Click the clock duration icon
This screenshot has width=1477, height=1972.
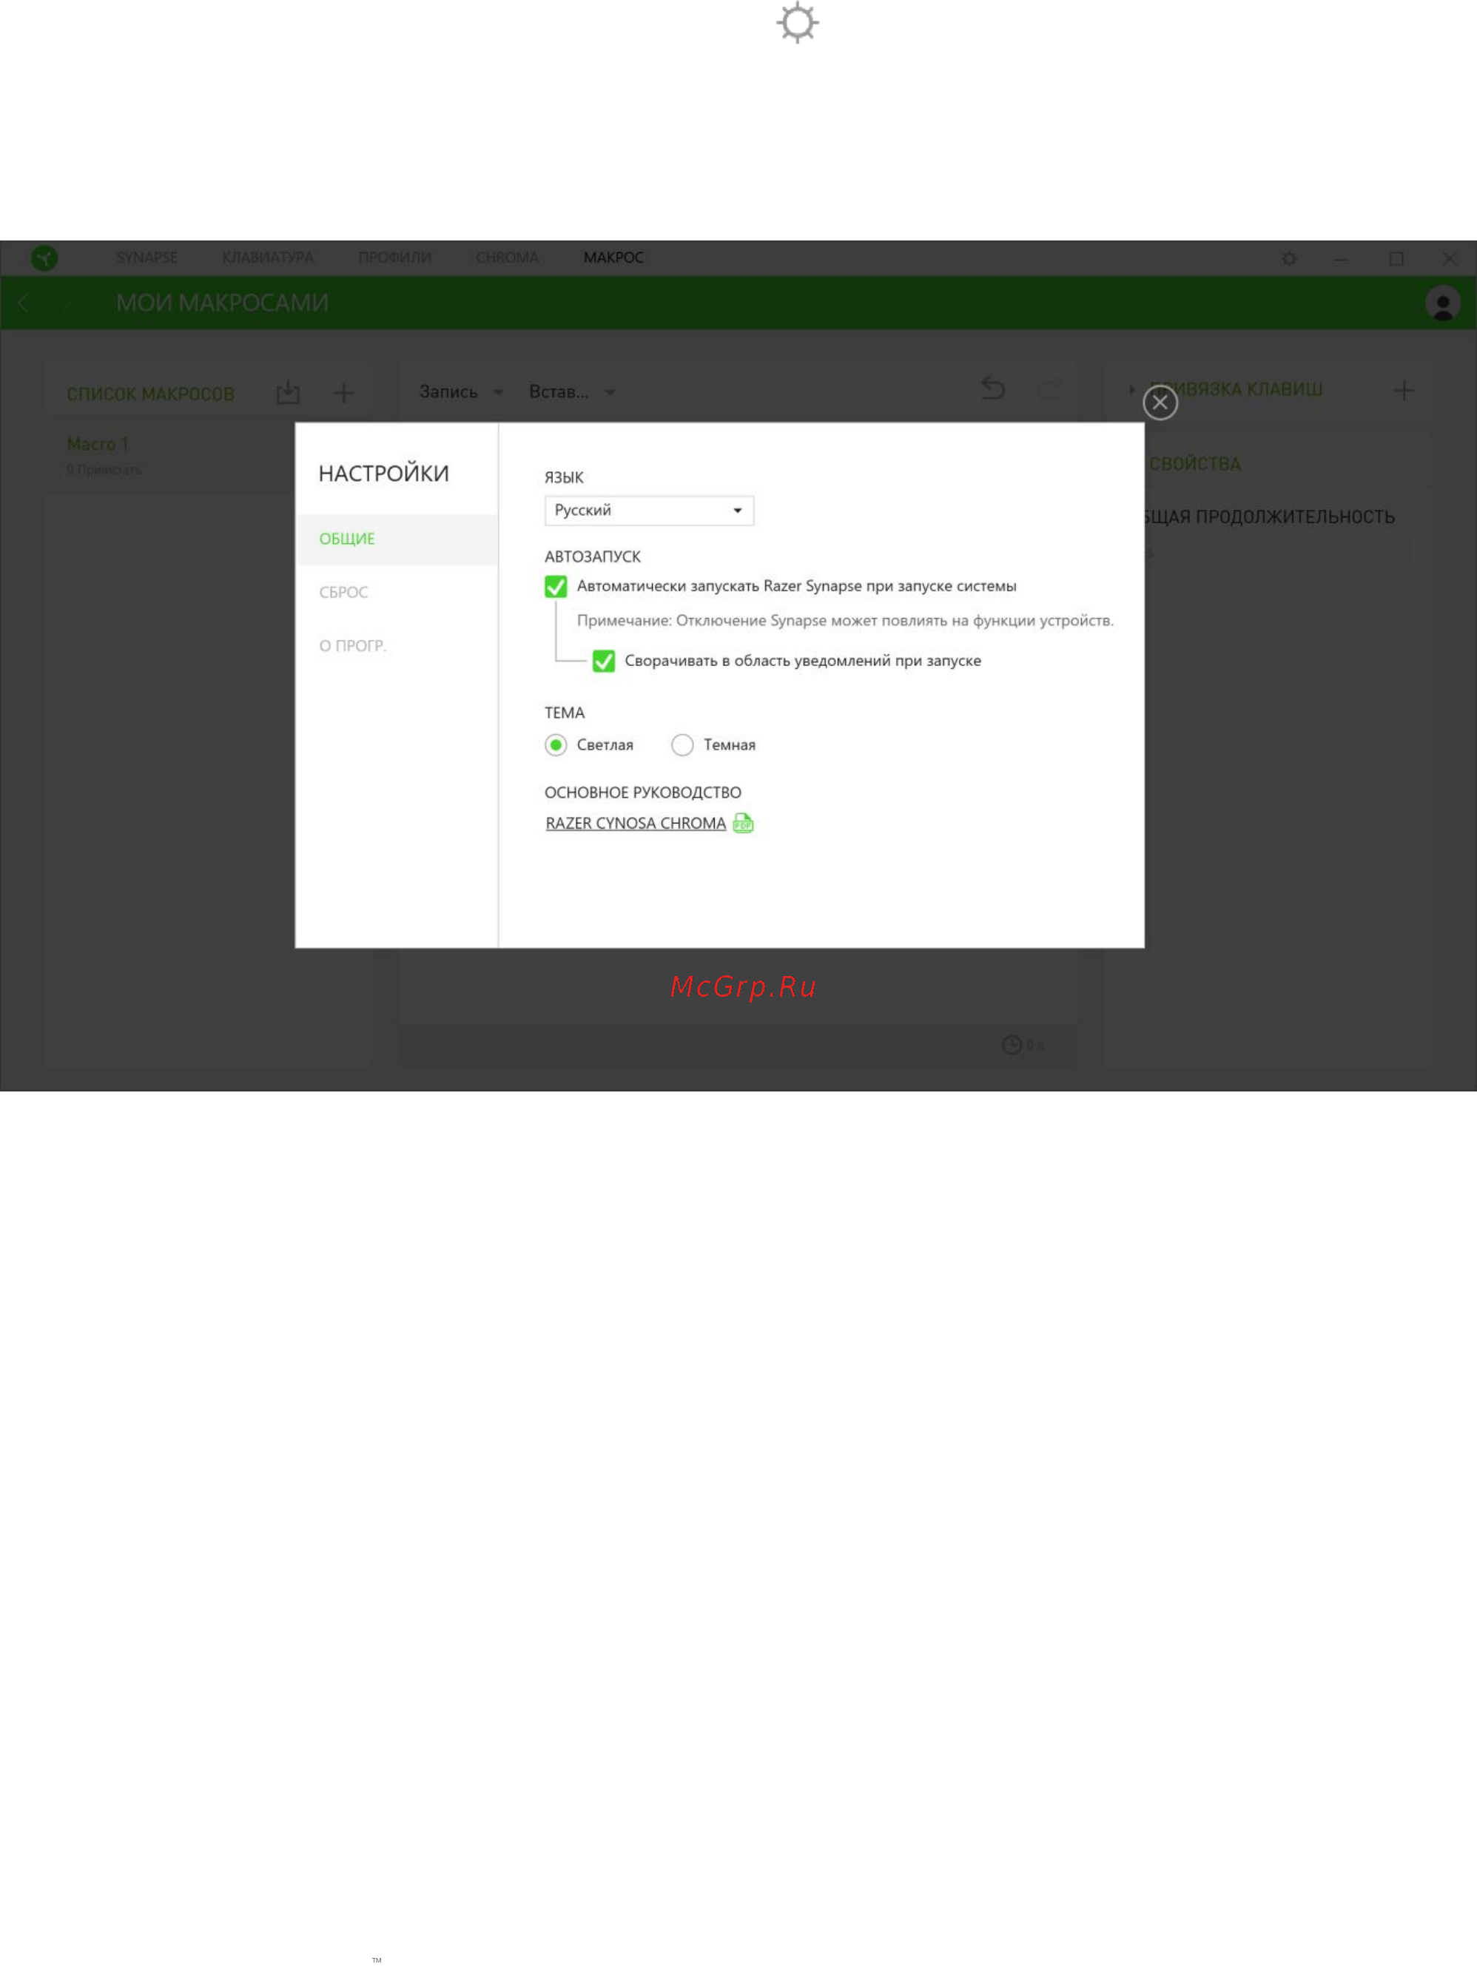[1012, 1045]
